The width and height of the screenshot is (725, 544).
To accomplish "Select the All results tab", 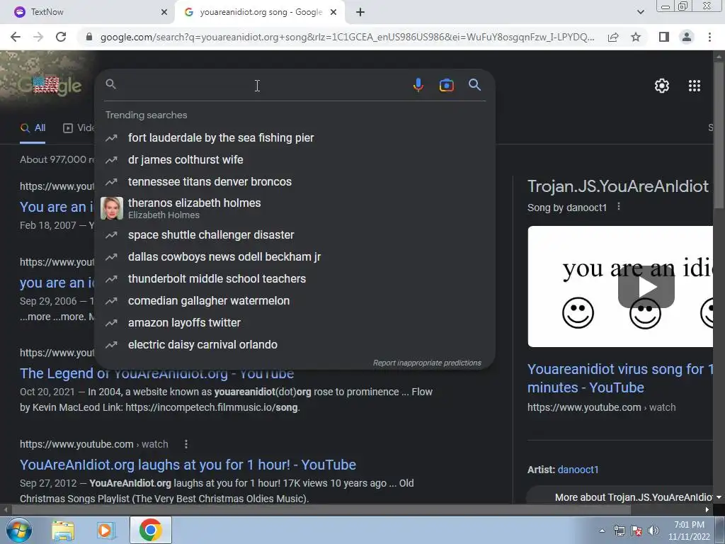I will tap(33, 128).
